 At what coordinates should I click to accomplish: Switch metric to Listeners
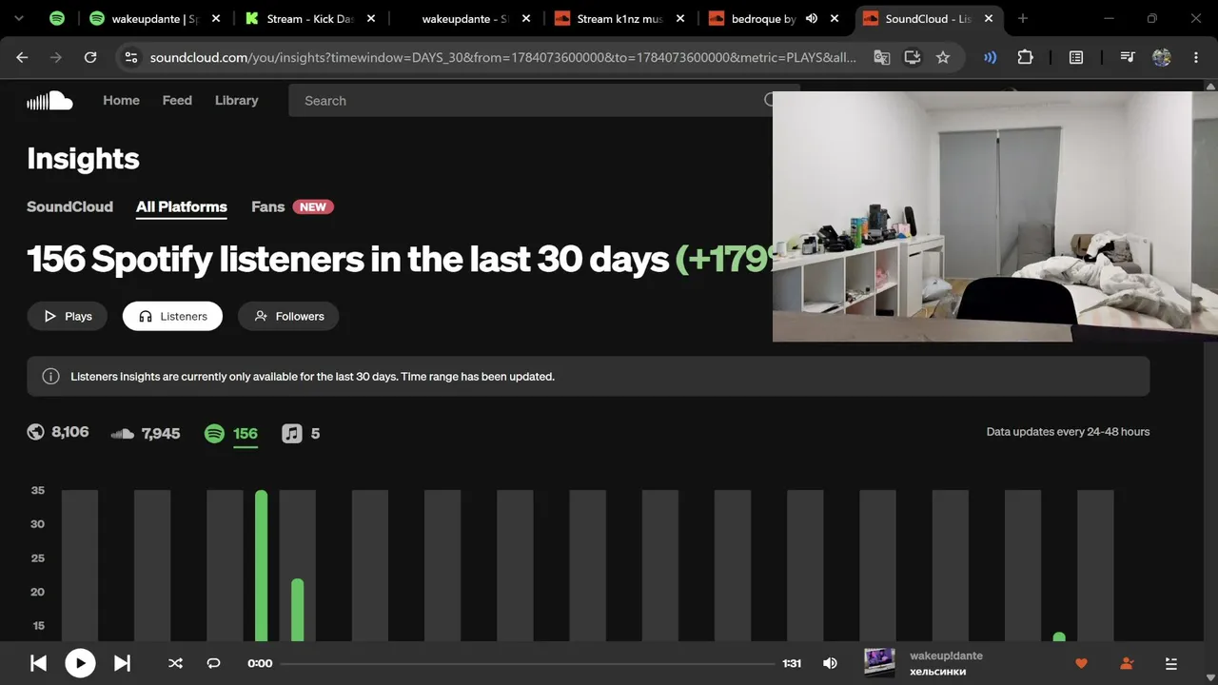pyautogui.click(x=172, y=317)
